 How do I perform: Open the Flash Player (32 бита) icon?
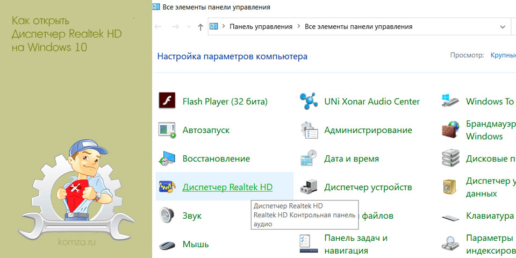[167, 101]
